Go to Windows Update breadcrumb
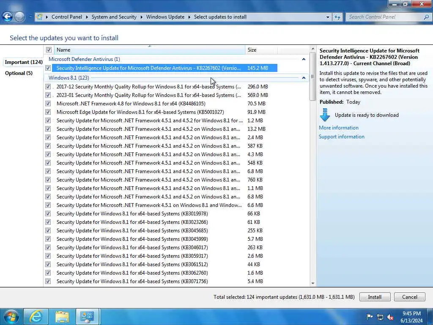 click(165, 17)
